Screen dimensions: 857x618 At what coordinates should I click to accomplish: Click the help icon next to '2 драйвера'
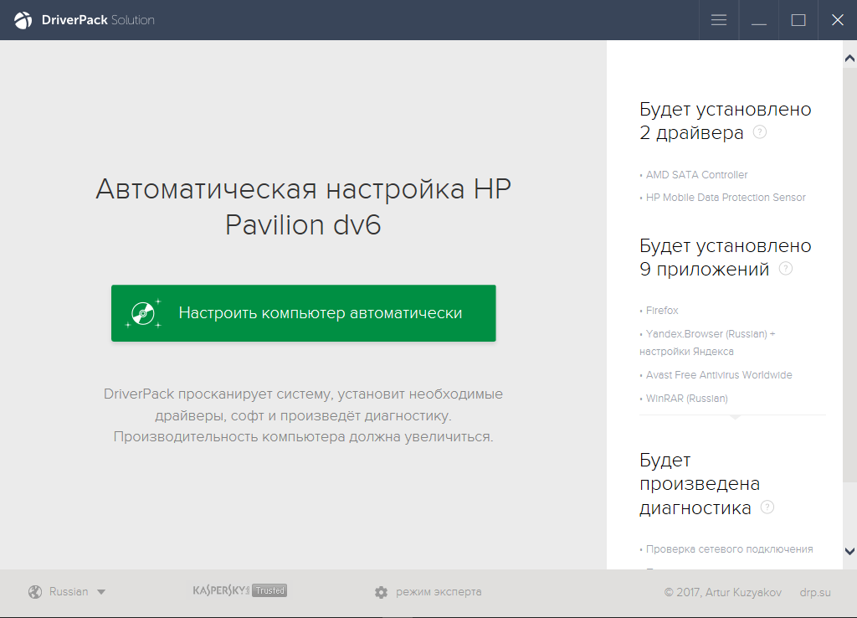(760, 131)
